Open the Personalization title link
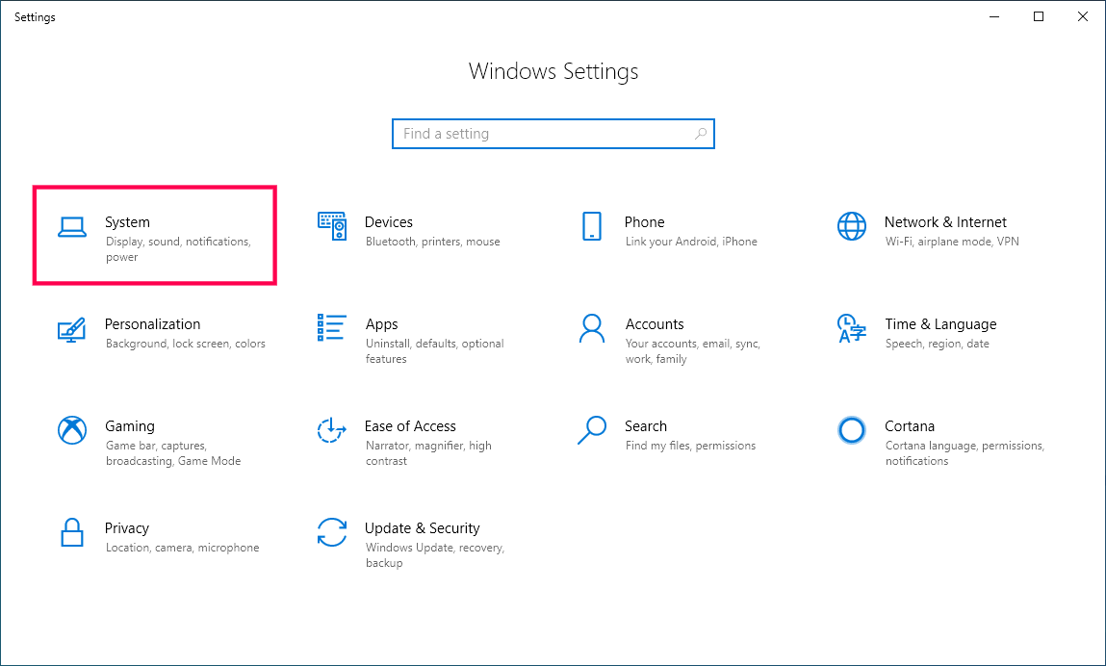The height and width of the screenshot is (666, 1106). pyautogui.click(x=152, y=324)
